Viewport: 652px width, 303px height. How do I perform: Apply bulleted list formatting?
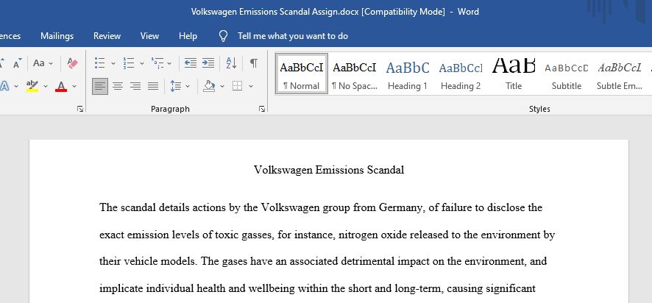click(x=99, y=63)
